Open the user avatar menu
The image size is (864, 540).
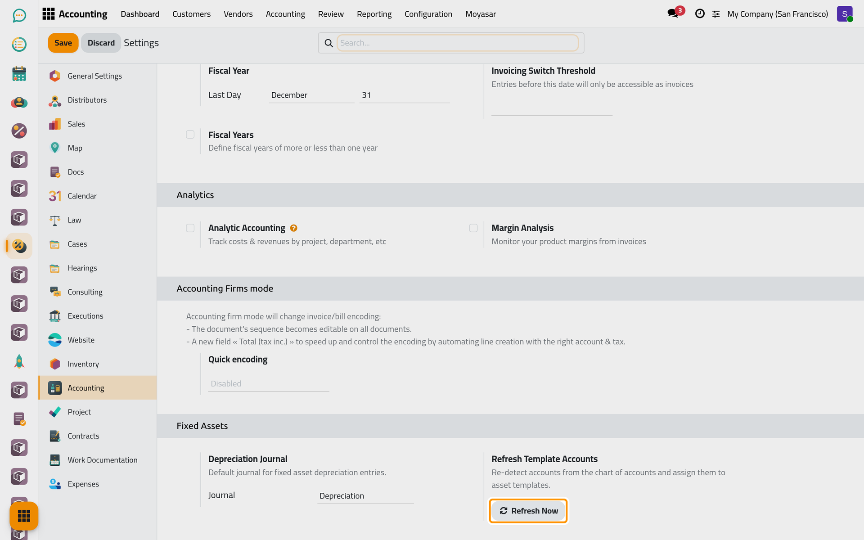click(845, 14)
